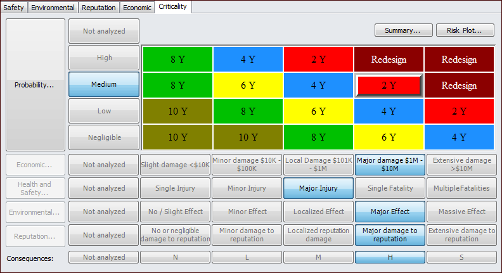Set probability to High
This screenshot has height=273, width=502.
104,58
